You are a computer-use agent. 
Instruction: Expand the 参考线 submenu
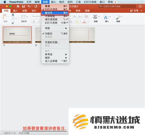click(x=55, y=54)
